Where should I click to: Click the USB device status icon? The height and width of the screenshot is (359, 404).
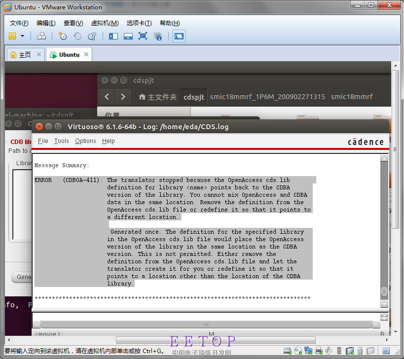click(360, 351)
